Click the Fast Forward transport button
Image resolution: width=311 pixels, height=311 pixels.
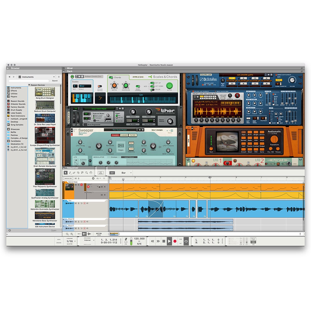[x=158, y=241]
